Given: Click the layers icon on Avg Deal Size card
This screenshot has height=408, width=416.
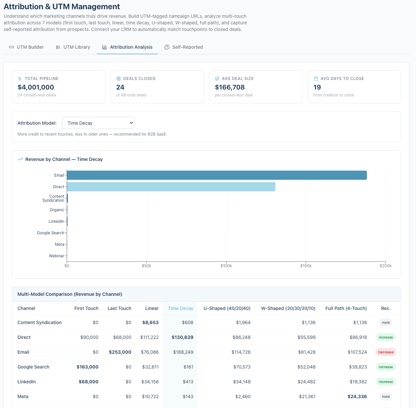Looking at the screenshot, I should pyautogui.click(x=217, y=79).
